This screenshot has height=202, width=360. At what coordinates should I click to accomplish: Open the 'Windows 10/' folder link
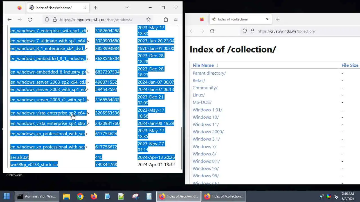point(206,117)
